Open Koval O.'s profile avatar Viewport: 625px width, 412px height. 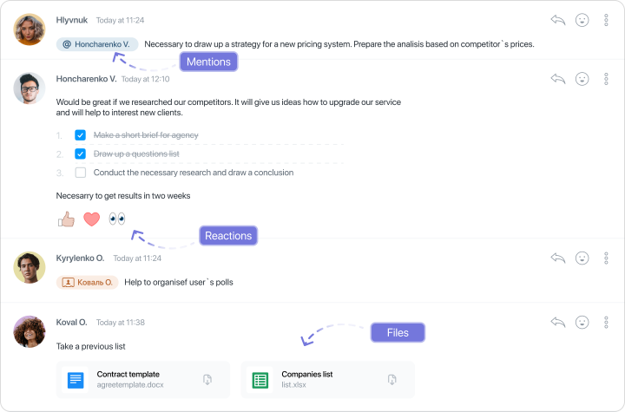pyautogui.click(x=30, y=331)
